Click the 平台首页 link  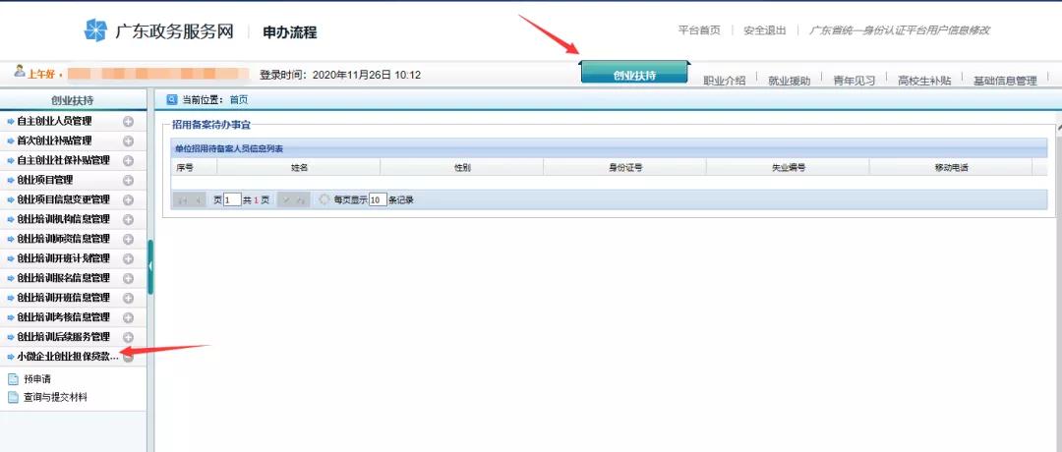point(699,30)
